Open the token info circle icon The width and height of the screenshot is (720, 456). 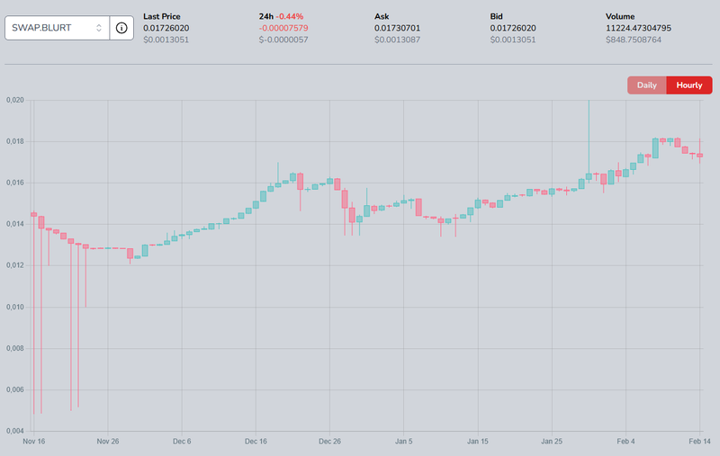[x=121, y=28]
